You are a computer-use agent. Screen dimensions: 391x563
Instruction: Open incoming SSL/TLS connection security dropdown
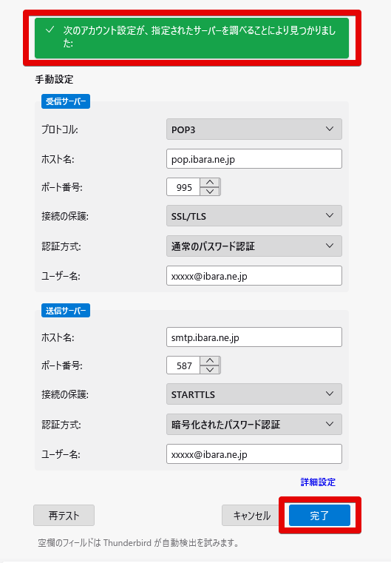coord(254,216)
